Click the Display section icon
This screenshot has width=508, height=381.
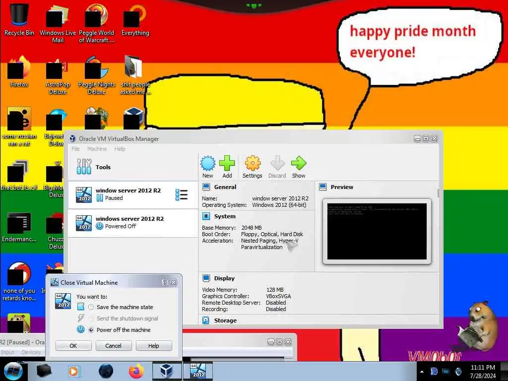point(206,278)
